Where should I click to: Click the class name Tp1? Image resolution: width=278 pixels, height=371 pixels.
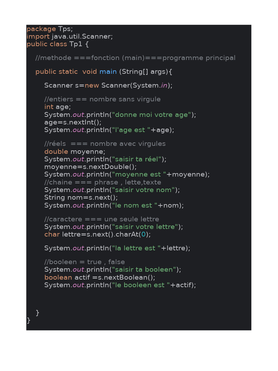[x=77, y=44]
